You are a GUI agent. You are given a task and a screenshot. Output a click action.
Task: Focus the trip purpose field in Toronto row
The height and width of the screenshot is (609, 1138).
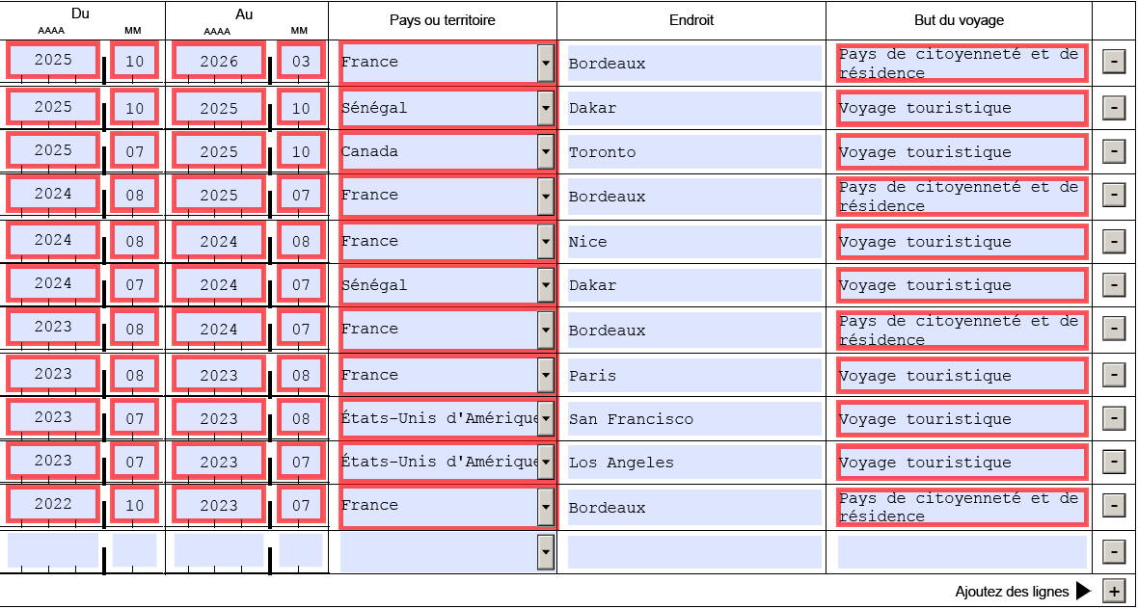(x=962, y=152)
